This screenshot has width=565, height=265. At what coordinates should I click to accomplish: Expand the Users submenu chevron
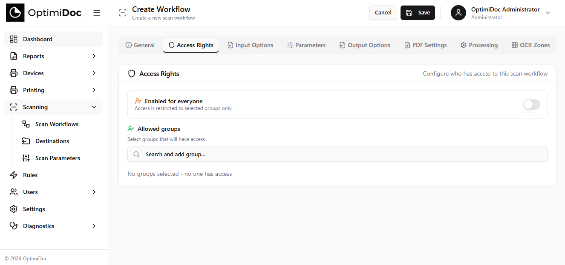click(x=94, y=192)
